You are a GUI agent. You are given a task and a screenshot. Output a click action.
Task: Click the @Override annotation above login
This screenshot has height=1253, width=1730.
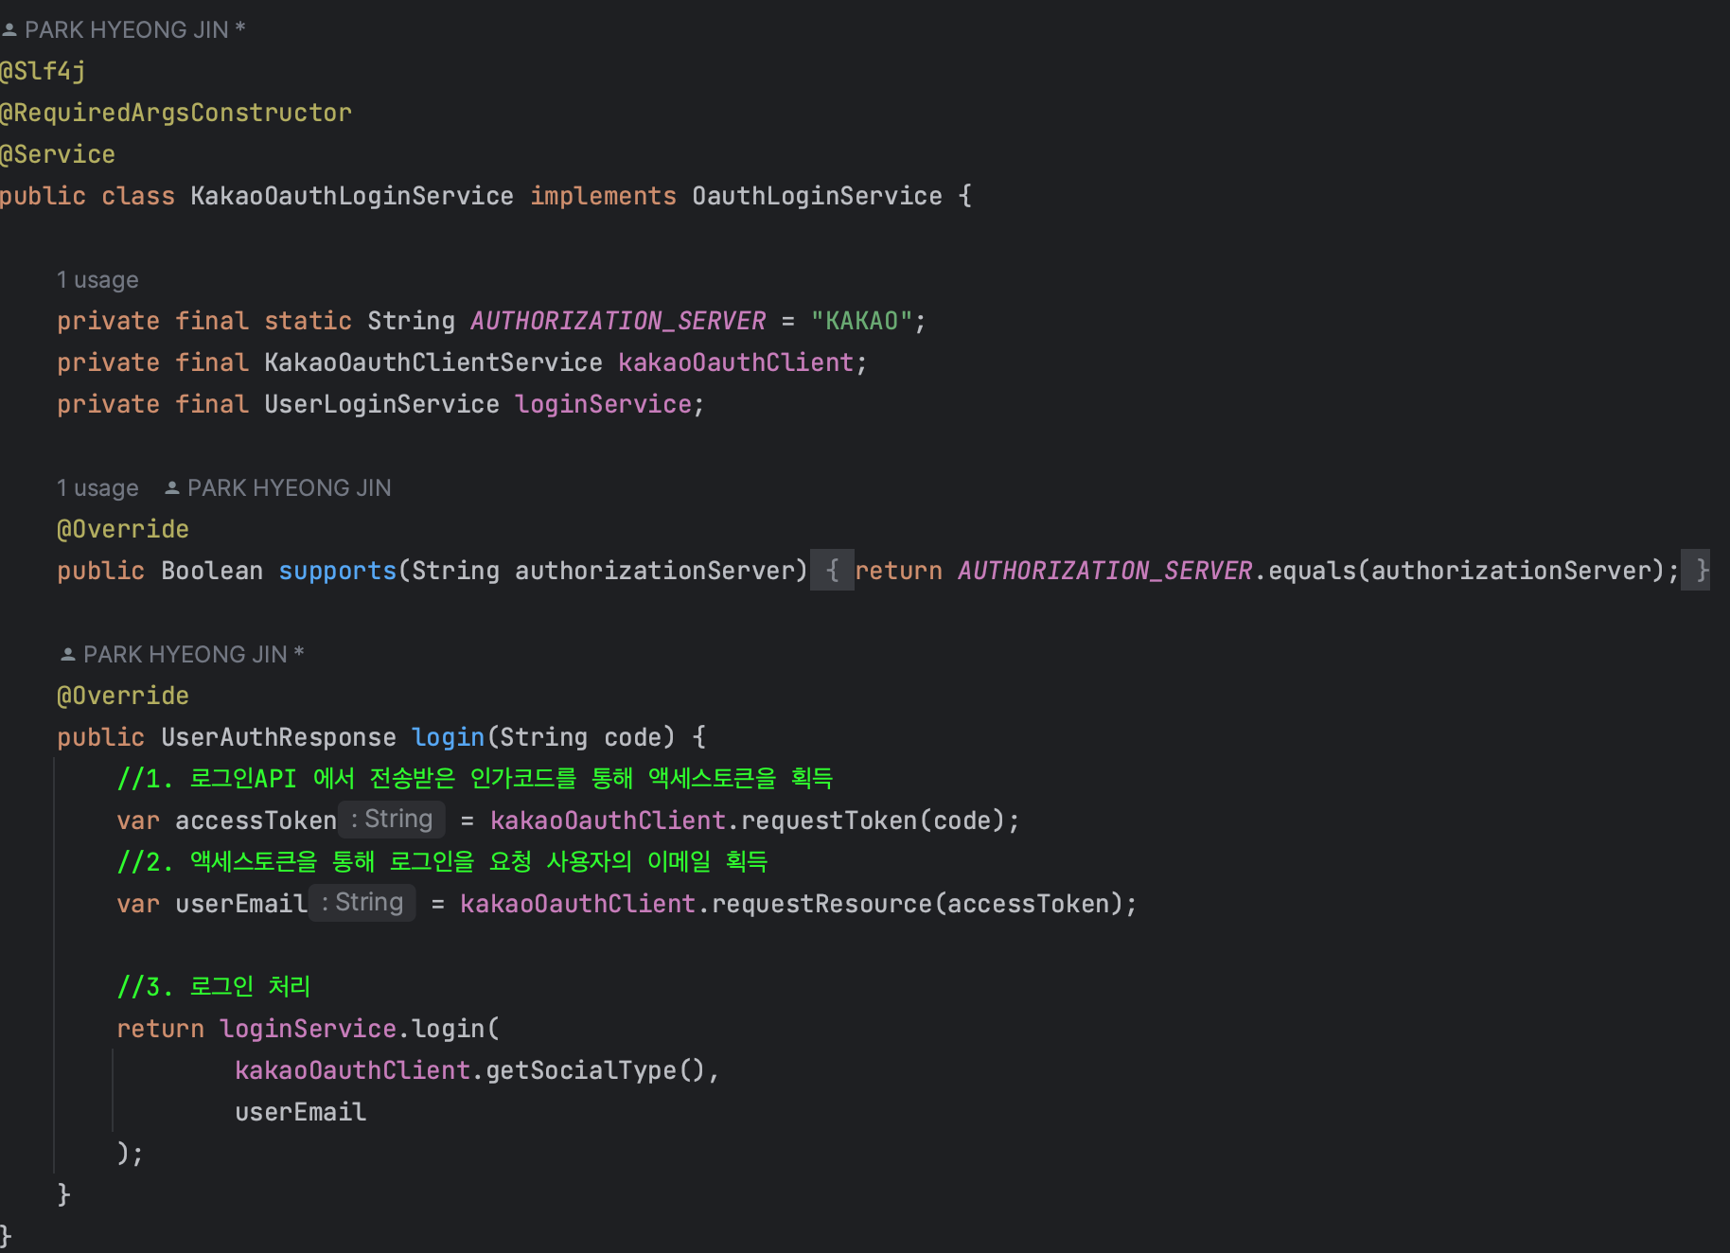click(x=123, y=697)
